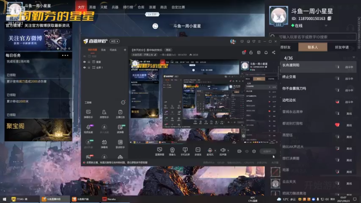Click the unlock padlock icon in stream header

(x=251, y=52)
